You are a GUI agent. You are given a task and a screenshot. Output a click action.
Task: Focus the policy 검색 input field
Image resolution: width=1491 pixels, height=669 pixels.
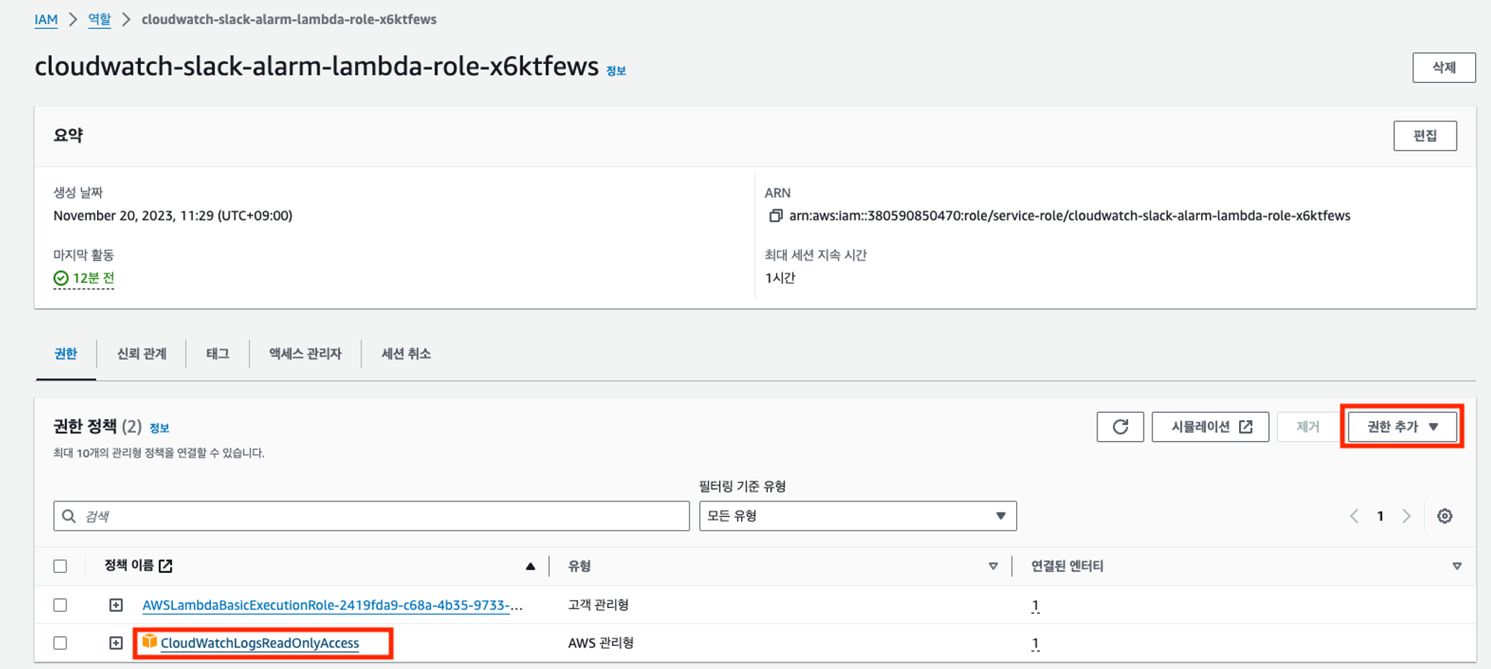coord(371,516)
